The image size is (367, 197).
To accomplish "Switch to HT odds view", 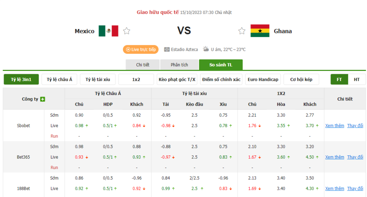I will [357, 79].
